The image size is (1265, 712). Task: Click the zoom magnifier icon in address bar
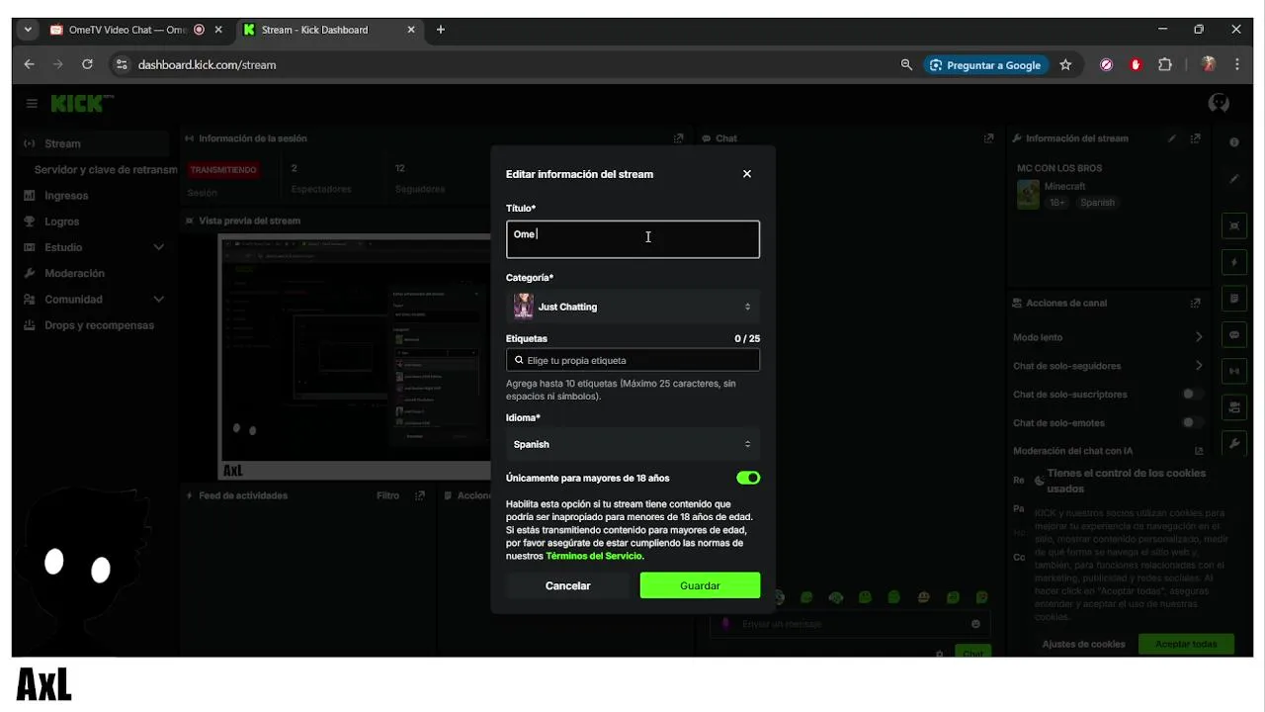tap(906, 64)
